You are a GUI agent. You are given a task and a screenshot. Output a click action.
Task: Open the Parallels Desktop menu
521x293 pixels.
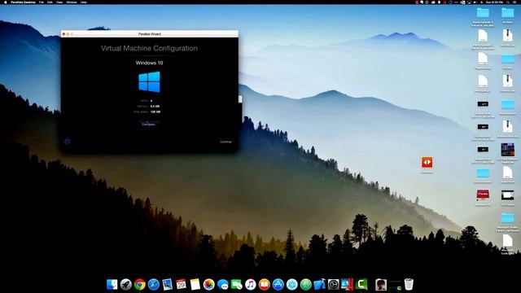(23, 2)
